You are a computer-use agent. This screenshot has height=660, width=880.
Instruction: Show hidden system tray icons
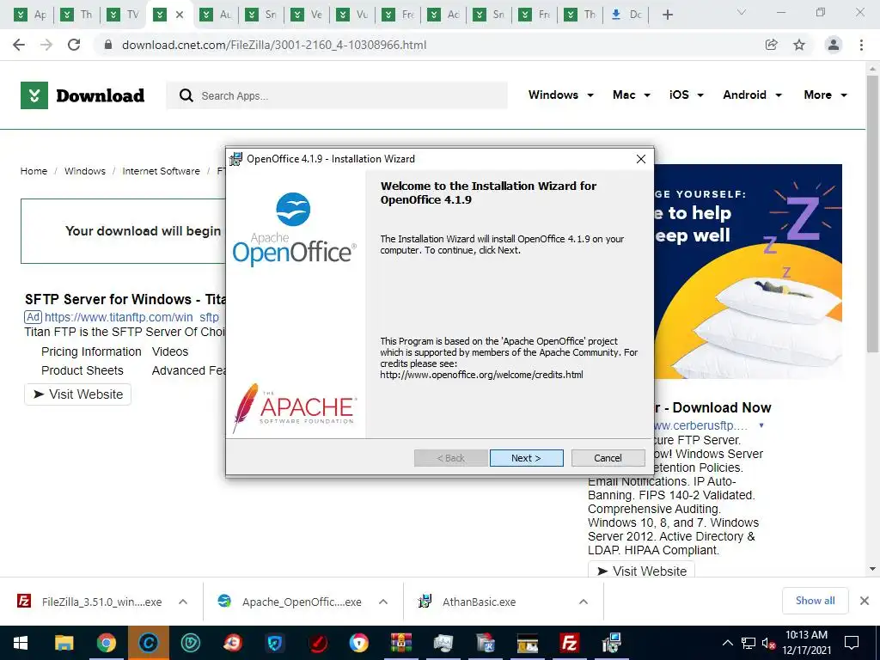pos(727,643)
